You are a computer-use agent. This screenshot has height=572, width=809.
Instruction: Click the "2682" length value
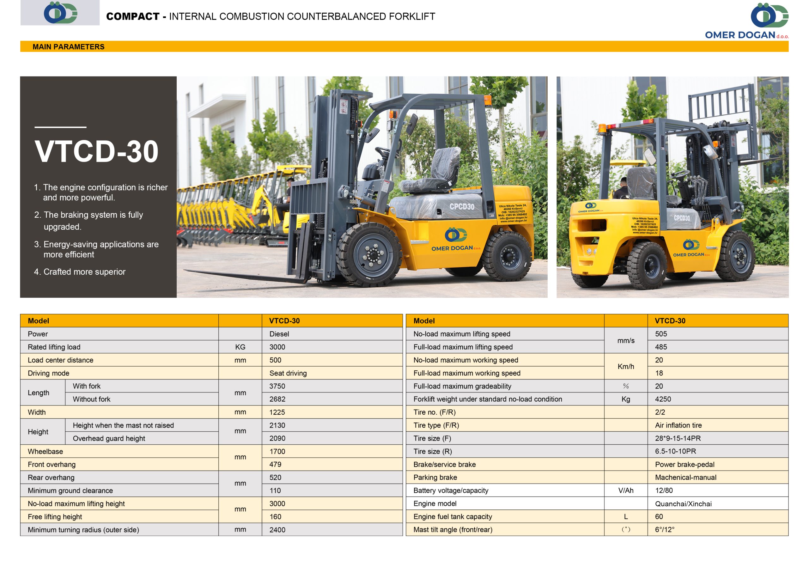point(277,399)
